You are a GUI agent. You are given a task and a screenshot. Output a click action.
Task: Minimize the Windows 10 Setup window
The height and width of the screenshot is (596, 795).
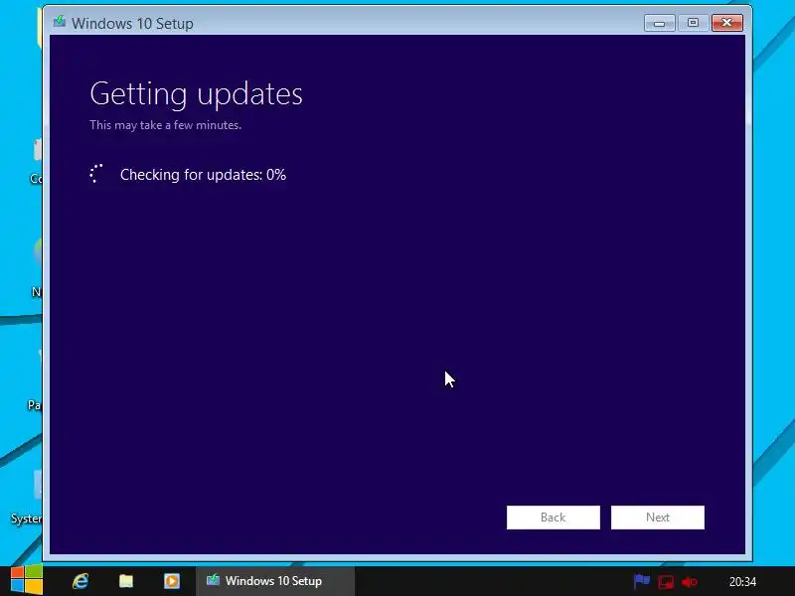[x=659, y=23]
